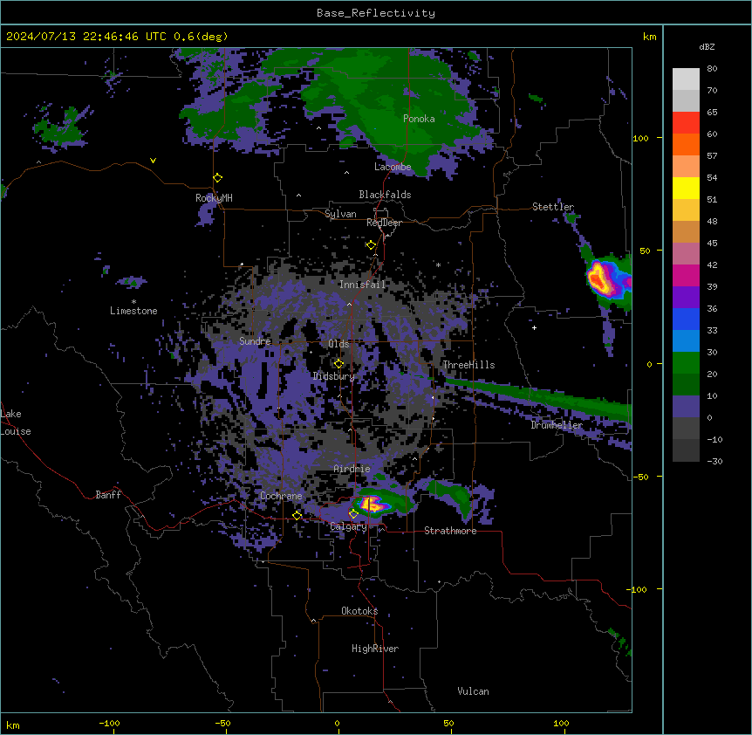Click the ThreeHills label

[x=468, y=365]
